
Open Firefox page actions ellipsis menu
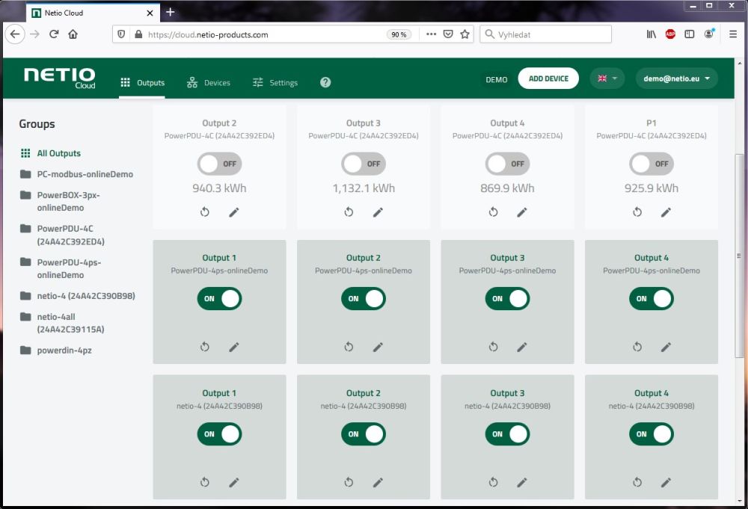click(x=432, y=34)
